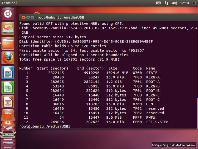
Task: Click the line 'Logical sector size: 512 bytes'
Action: click(x=53, y=37)
